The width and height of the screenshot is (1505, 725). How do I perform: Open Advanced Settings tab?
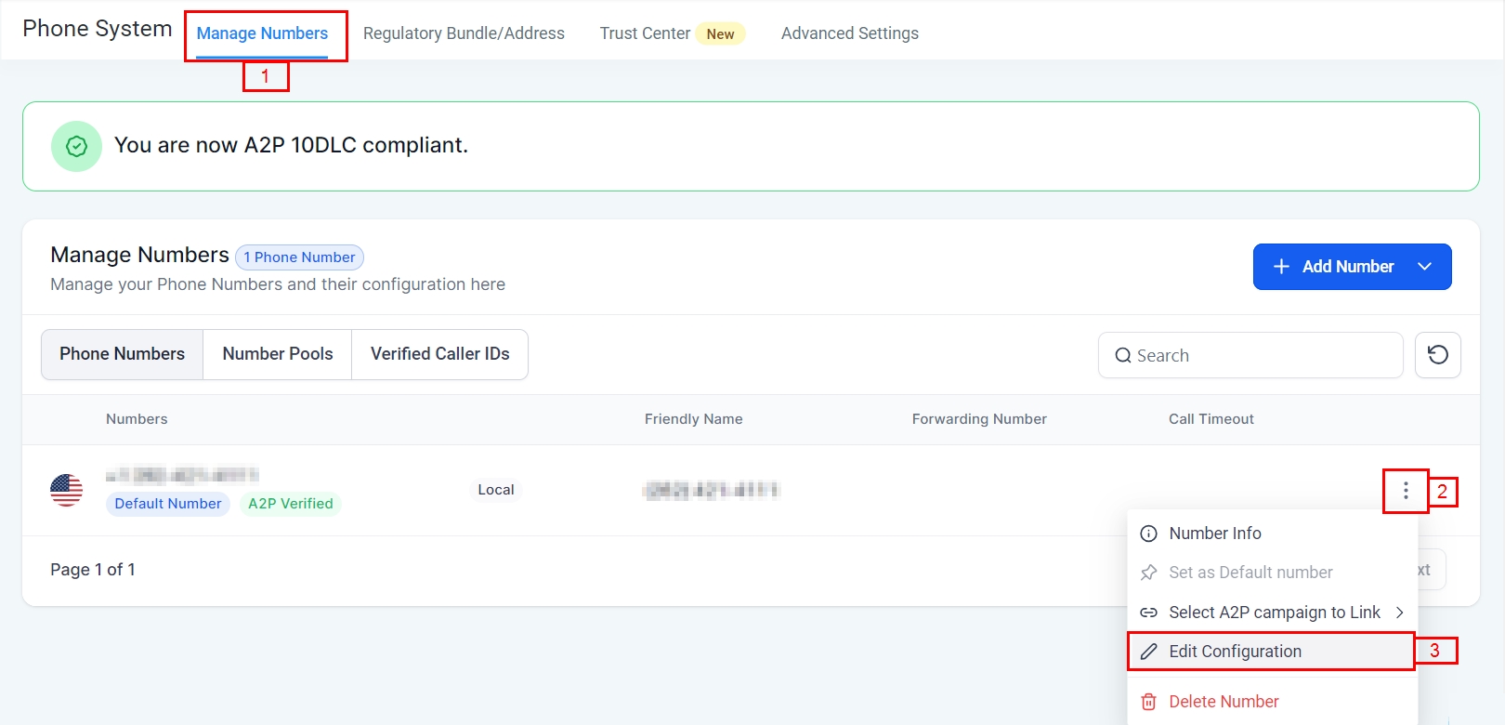[x=849, y=33]
